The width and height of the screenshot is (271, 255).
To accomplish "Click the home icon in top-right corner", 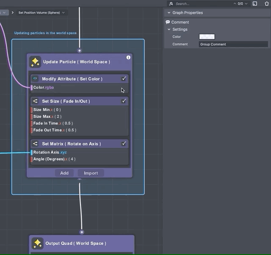I will (x=266, y=4).
